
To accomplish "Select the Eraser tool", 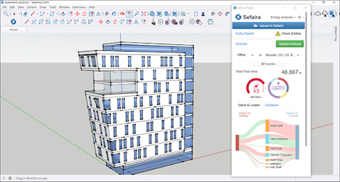I will (x=25, y=14).
